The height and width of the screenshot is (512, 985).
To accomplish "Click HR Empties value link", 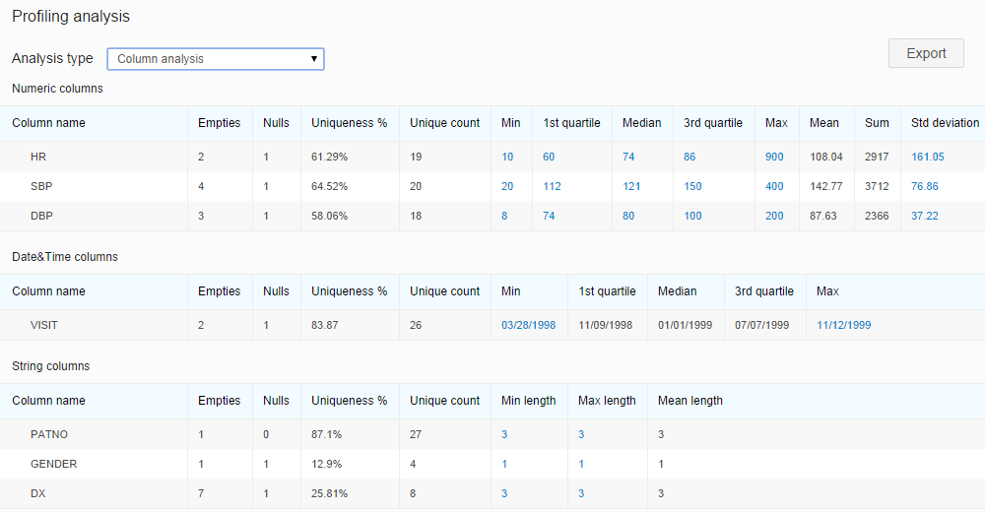I will point(201,157).
